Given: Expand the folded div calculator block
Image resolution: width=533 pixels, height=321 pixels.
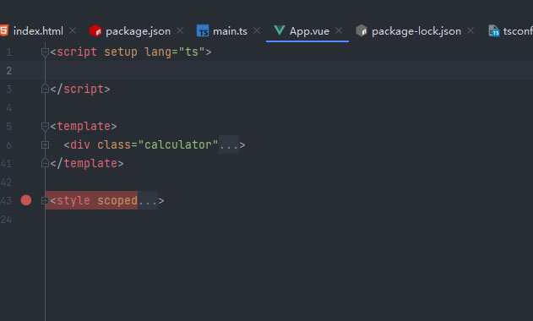Looking at the screenshot, I should [45, 144].
